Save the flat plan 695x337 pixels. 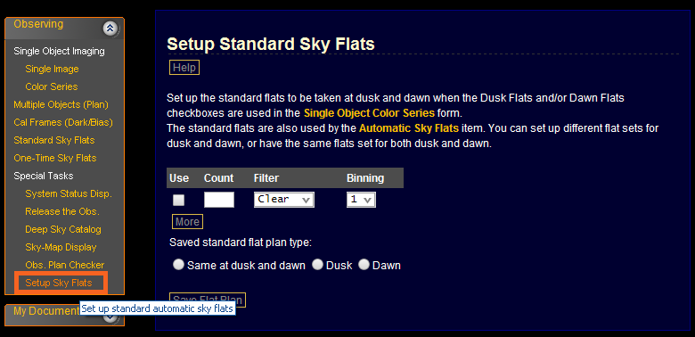coord(208,300)
